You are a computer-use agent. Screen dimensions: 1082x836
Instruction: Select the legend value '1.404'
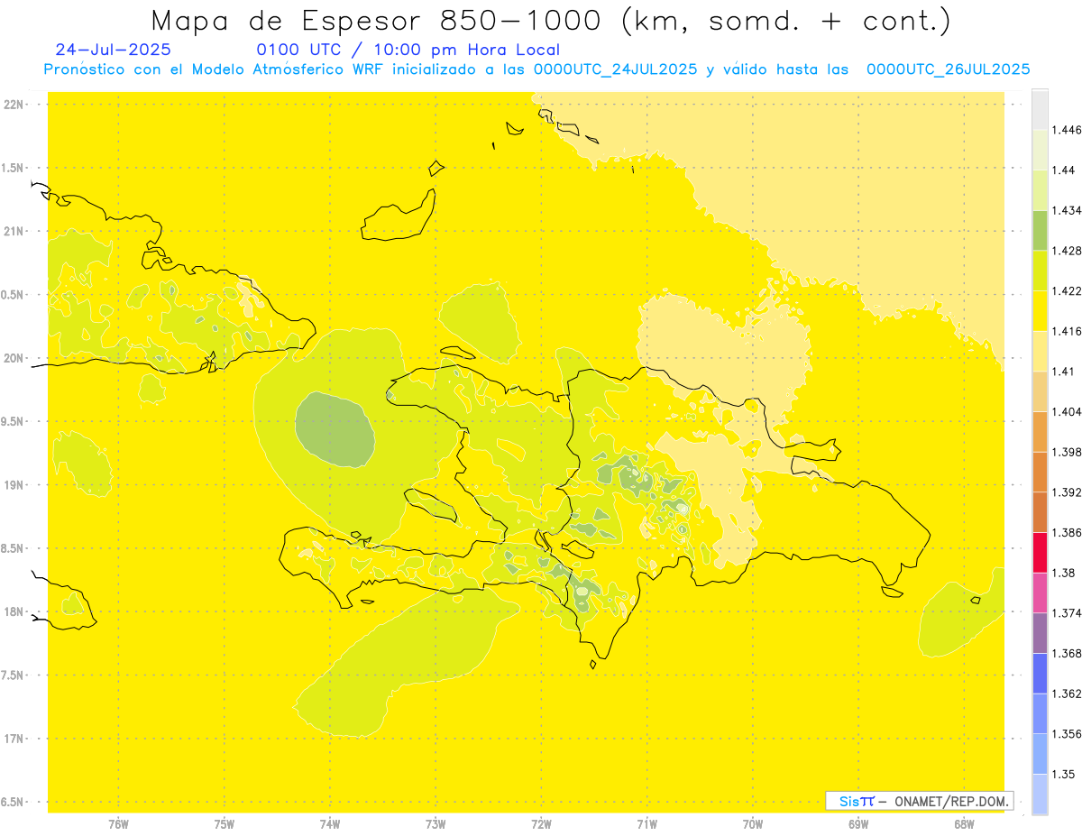pos(1067,412)
